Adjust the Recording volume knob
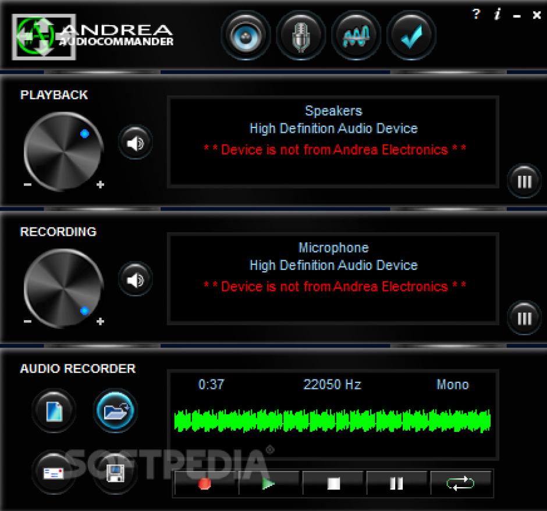 coord(63,288)
